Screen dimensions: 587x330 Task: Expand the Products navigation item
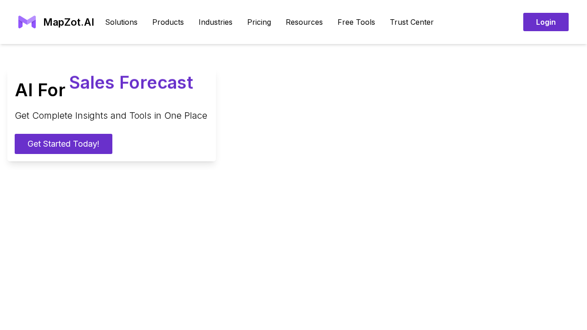[x=168, y=22]
